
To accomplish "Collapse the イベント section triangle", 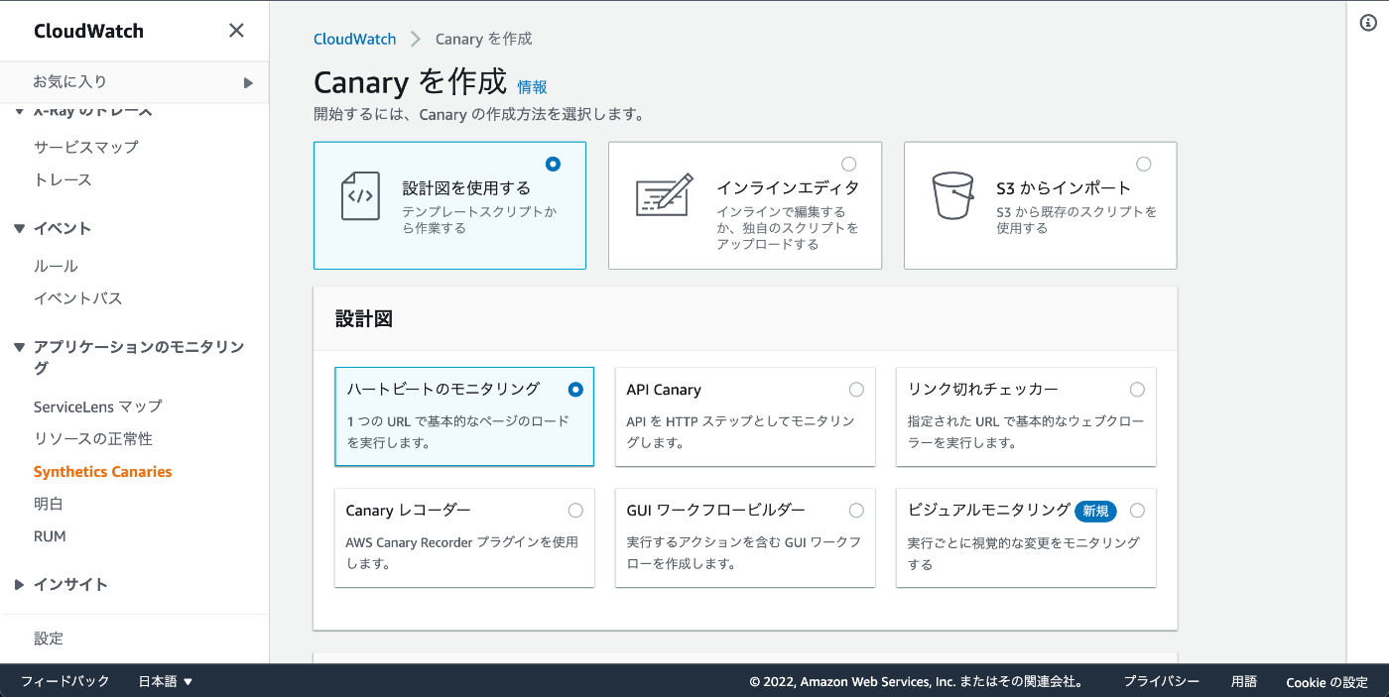I will (x=19, y=229).
